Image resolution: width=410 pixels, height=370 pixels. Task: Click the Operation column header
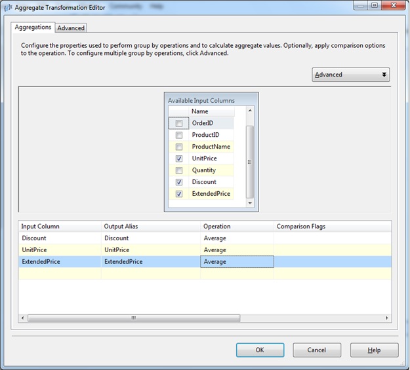pyautogui.click(x=237, y=227)
